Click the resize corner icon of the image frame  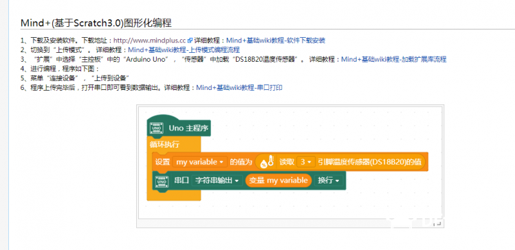437,223
